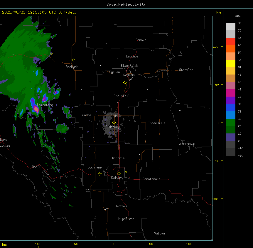Click the Calgary city label
Viewport: 253px width, 248px height.
pyautogui.click(x=117, y=178)
